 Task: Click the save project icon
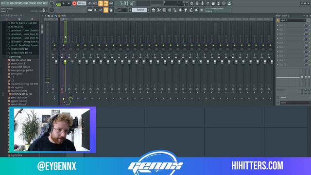213,3
